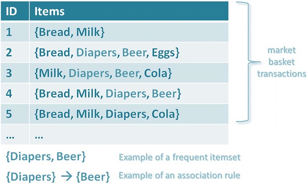Click the ID cell numbered 4

[10, 94]
